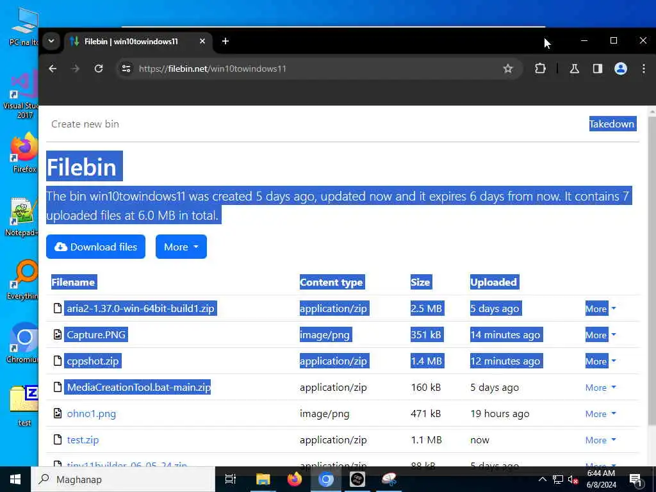Viewport: 656px width, 492px height.
Task: Expand More menu for MediaCreationTool row
Action: 600,388
